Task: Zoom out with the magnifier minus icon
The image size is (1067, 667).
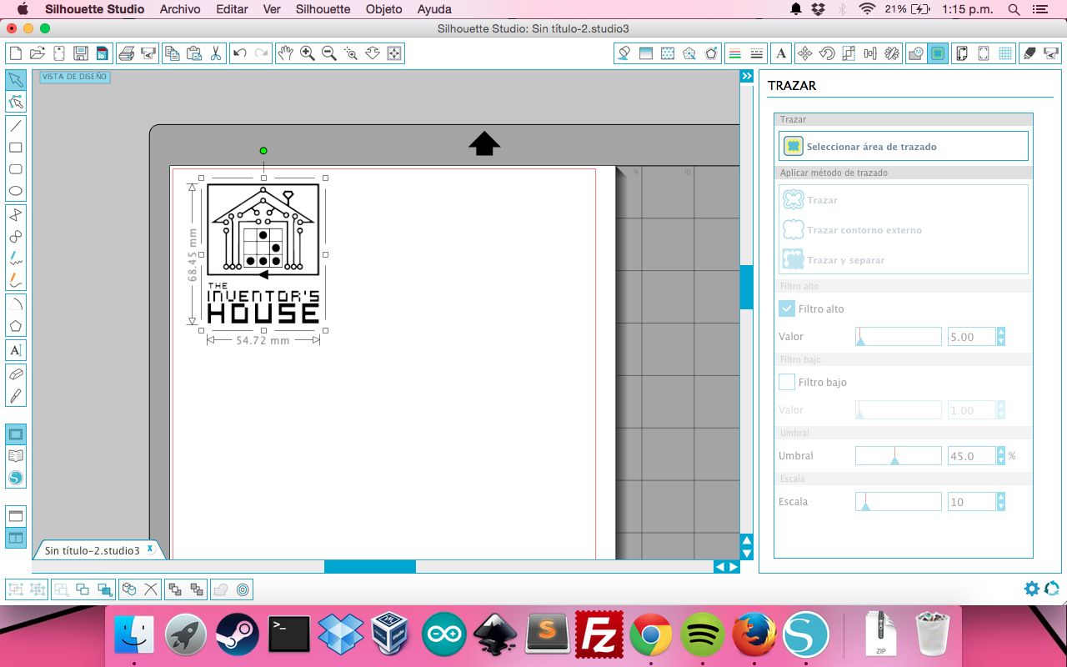Action: coord(329,53)
